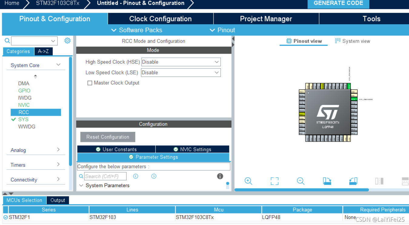Click the search magnifier icon in categories panel
This screenshot has height=225, width=409.
pyautogui.click(x=7, y=41)
